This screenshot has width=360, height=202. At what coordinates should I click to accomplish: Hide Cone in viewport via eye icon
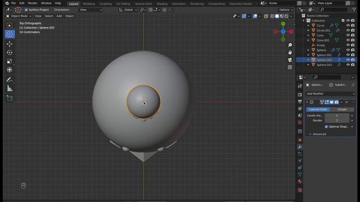(348, 35)
